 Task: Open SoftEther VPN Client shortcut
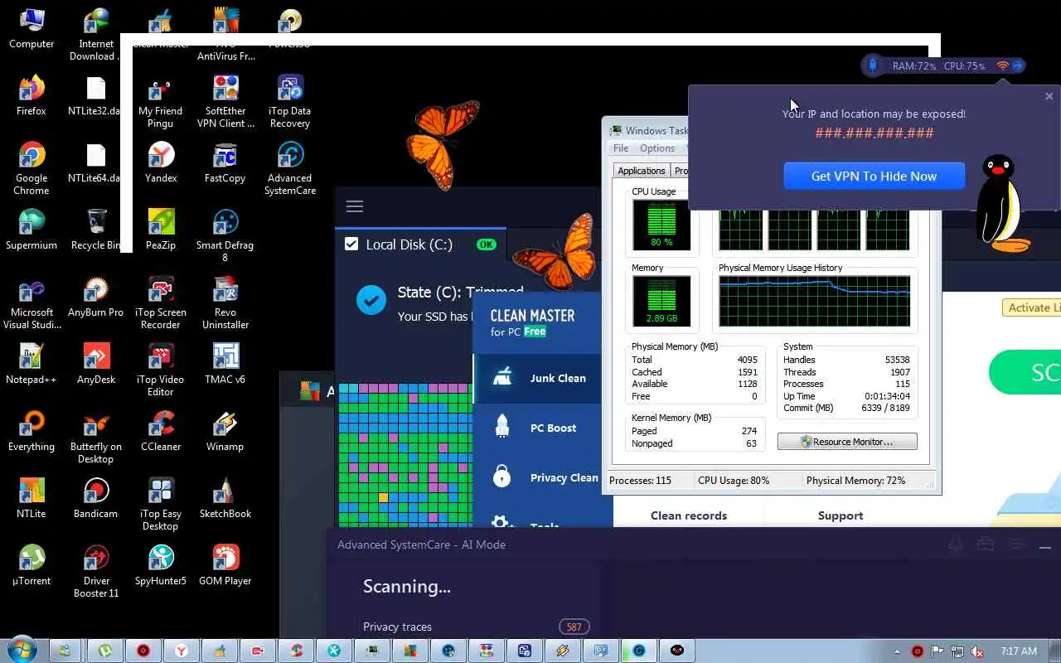(225, 102)
